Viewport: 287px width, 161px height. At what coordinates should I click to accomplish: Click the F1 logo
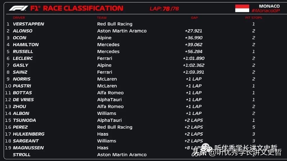18,8
